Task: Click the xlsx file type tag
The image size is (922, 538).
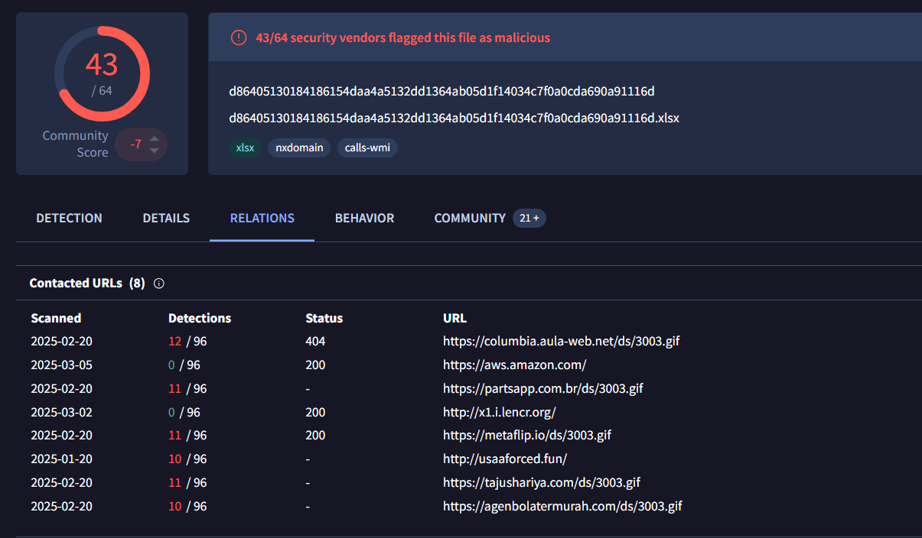Action: pyautogui.click(x=245, y=147)
